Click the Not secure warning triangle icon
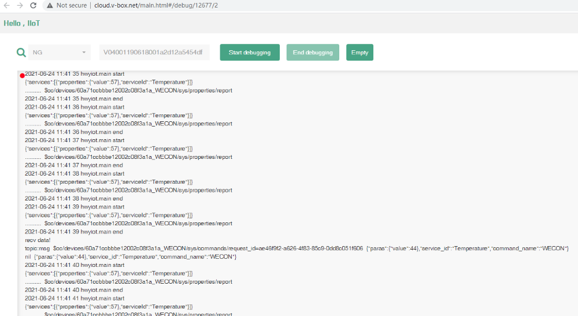Screen dimensions: 578x316 pos(49,5)
